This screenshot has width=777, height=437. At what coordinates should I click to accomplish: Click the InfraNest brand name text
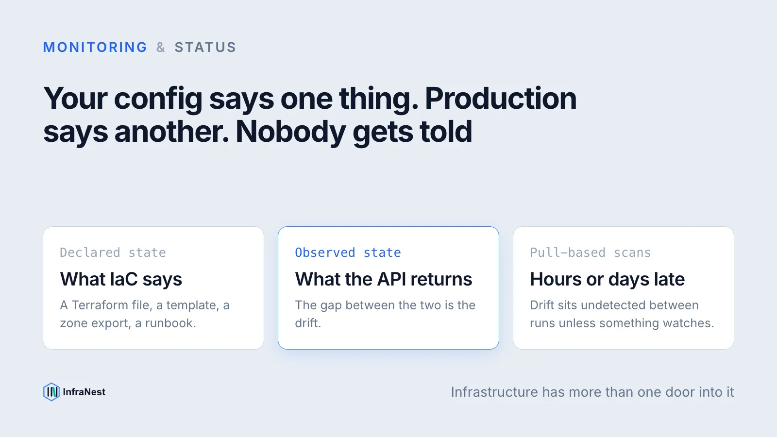(x=84, y=392)
